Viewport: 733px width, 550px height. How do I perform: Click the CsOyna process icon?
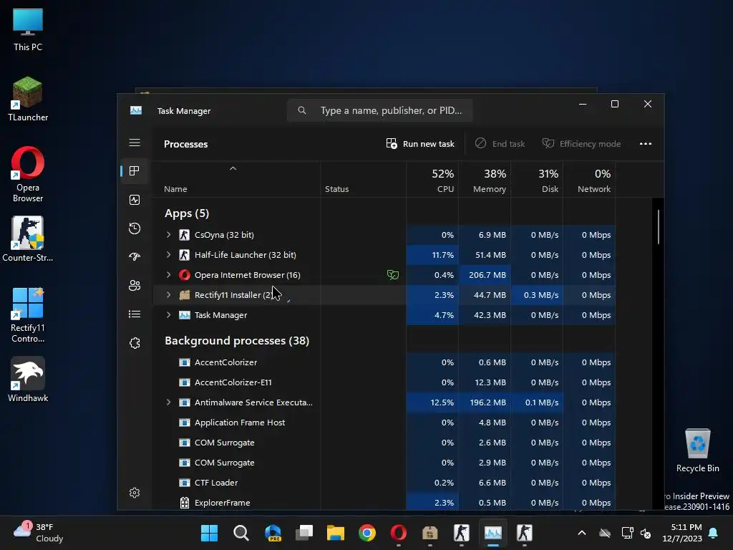point(185,235)
